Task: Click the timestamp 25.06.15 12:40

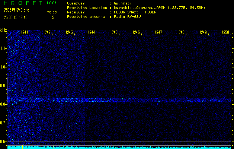Action: click(16, 18)
